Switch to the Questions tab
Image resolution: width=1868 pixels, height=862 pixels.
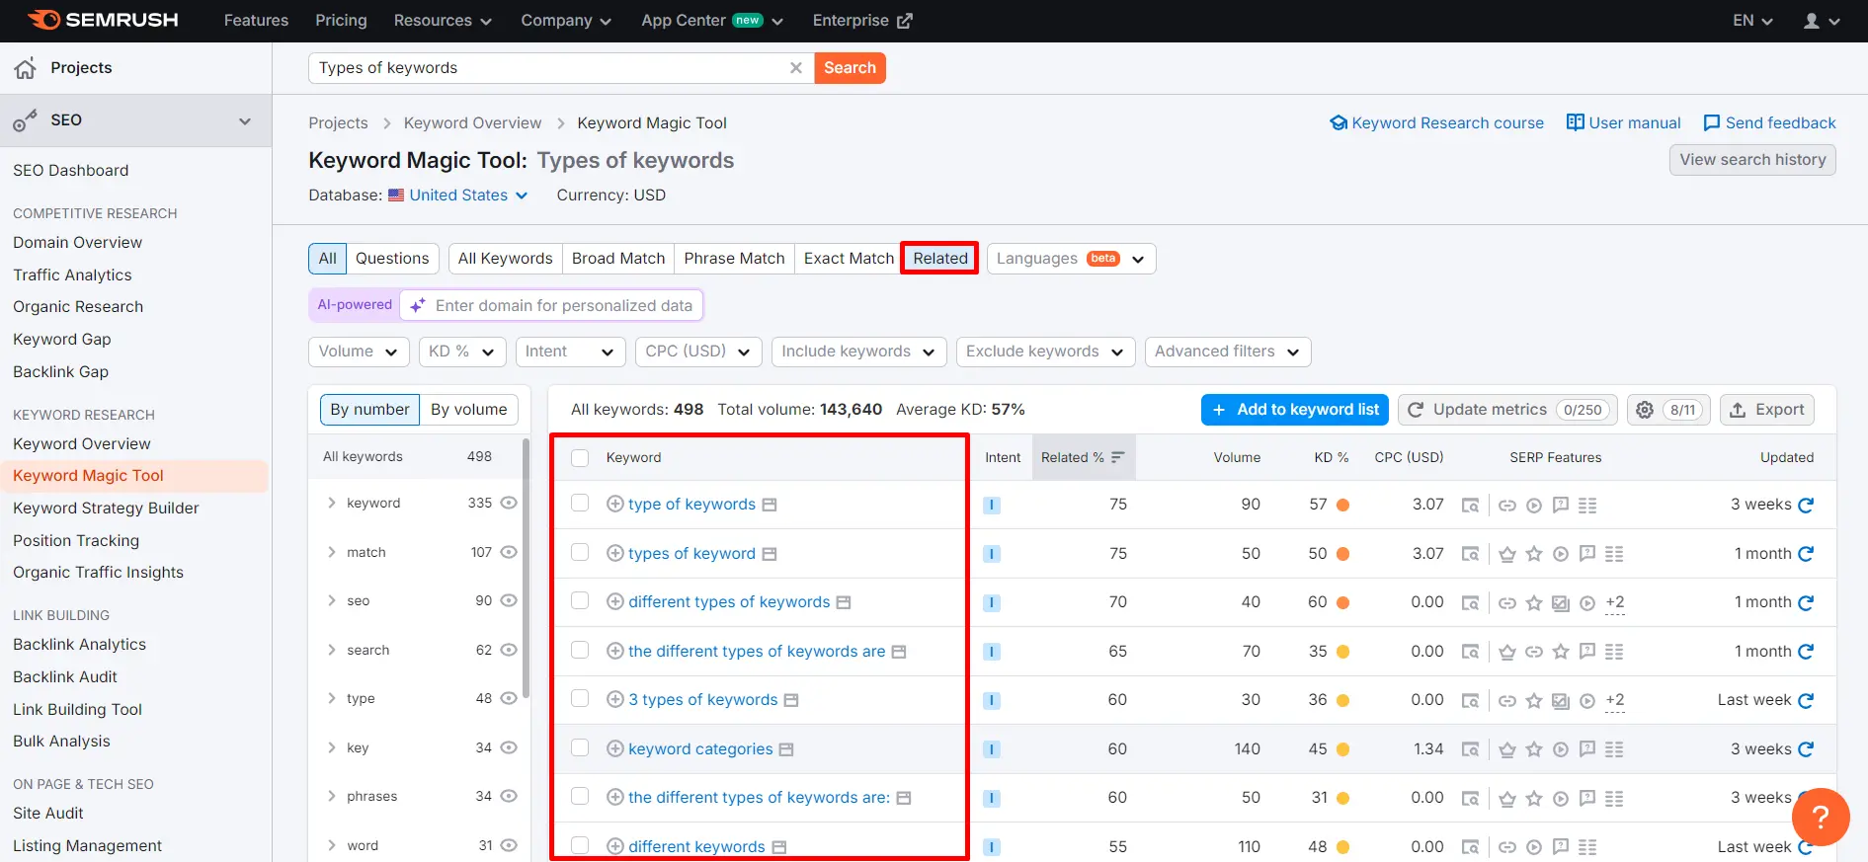[x=392, y=259]
